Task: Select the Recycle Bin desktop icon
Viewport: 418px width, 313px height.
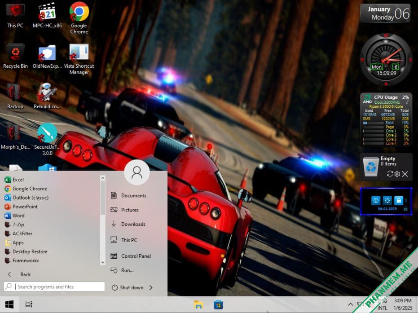Action: (15, 57)
